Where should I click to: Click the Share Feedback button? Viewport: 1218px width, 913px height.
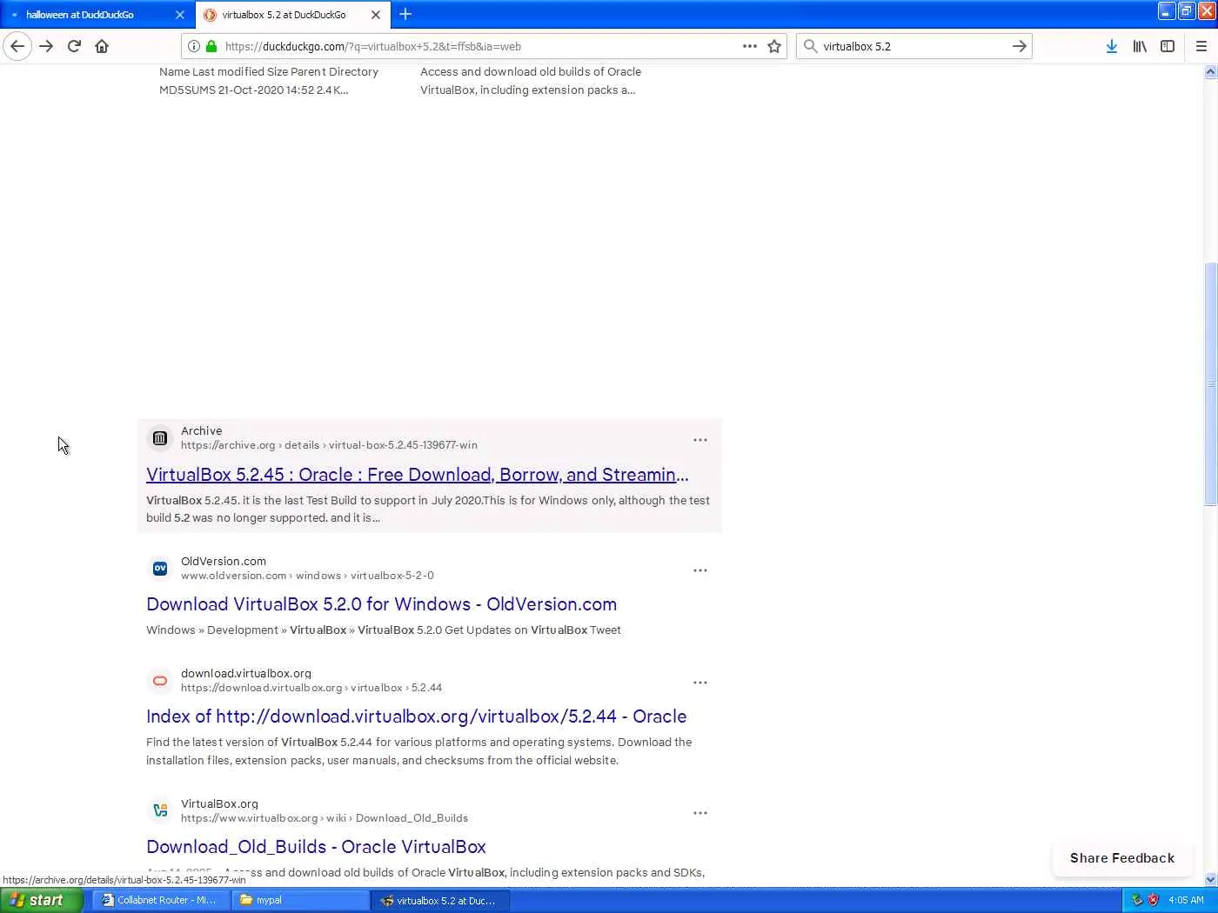click(1122, 858)
